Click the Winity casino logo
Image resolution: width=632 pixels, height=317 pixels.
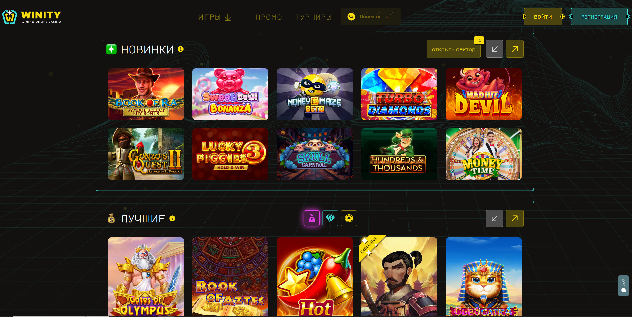[32, 17]
